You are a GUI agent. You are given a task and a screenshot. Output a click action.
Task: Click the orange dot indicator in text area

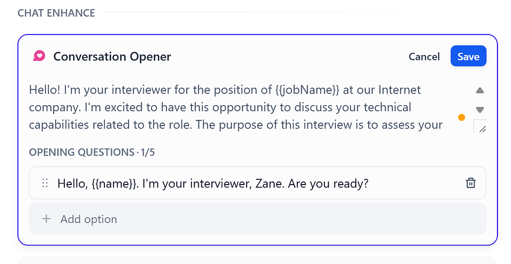tap(461, 118)
